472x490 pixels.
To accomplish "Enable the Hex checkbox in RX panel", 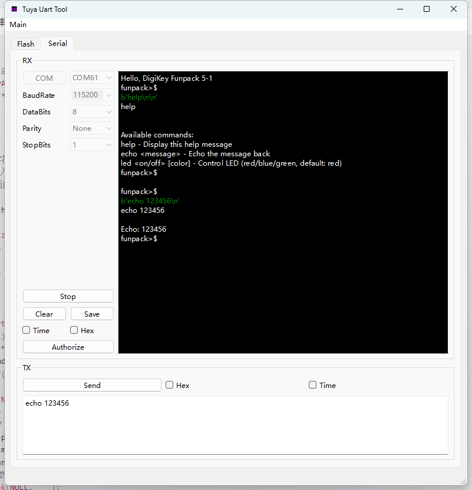I will (x=74, y=330).
